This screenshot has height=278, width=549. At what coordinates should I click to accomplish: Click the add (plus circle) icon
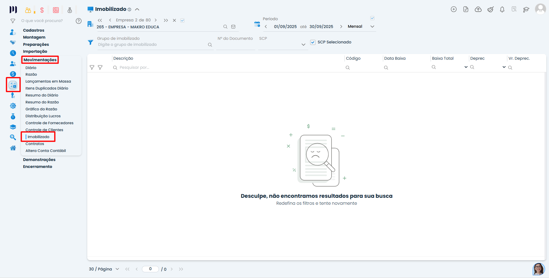point(454,9)
